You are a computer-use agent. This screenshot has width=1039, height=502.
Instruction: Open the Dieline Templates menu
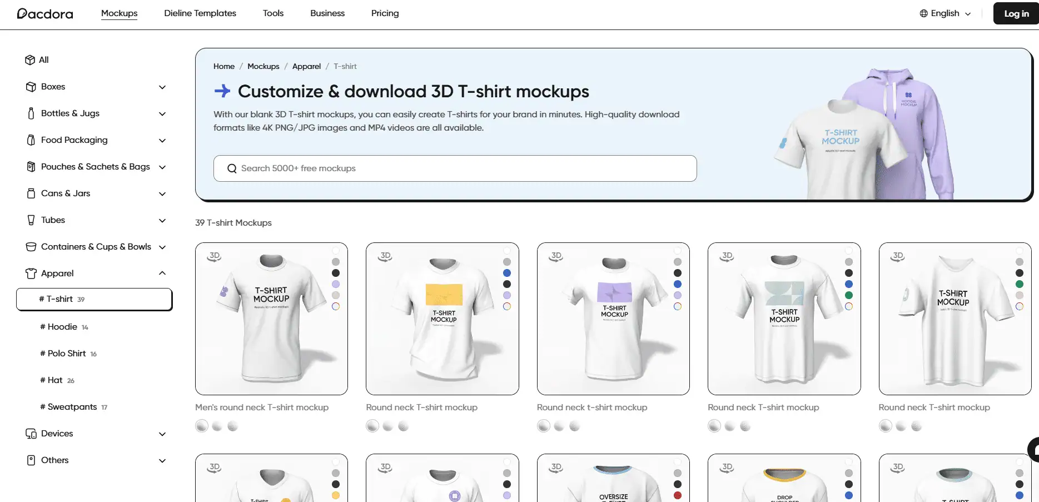click(200, 13)
